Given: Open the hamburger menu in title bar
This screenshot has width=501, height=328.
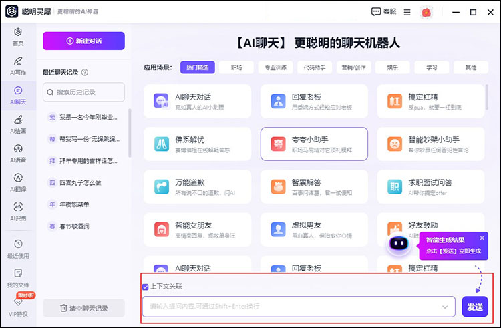Looking at the screenshot, I should (x=407, y=12).
